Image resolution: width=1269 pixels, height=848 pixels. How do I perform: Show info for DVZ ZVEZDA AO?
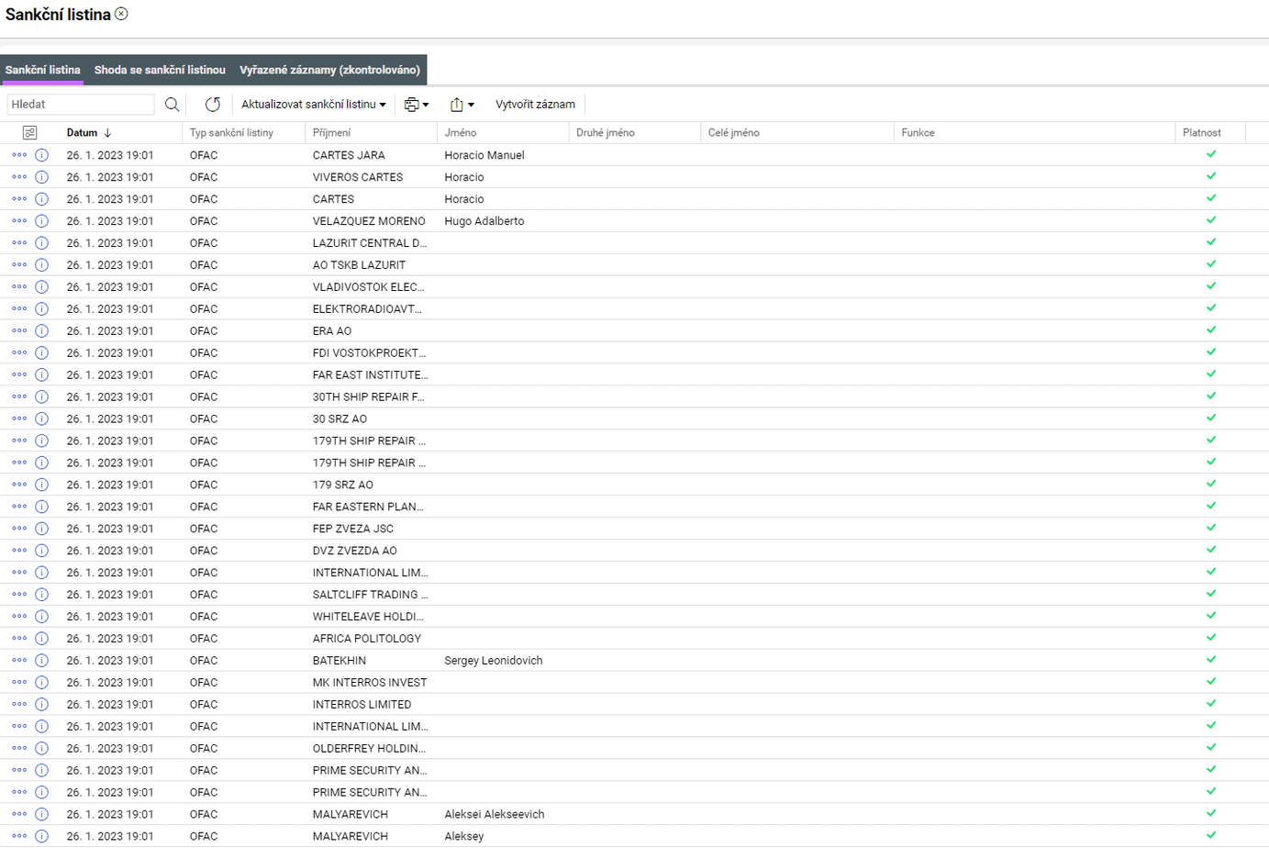(41, 552)
